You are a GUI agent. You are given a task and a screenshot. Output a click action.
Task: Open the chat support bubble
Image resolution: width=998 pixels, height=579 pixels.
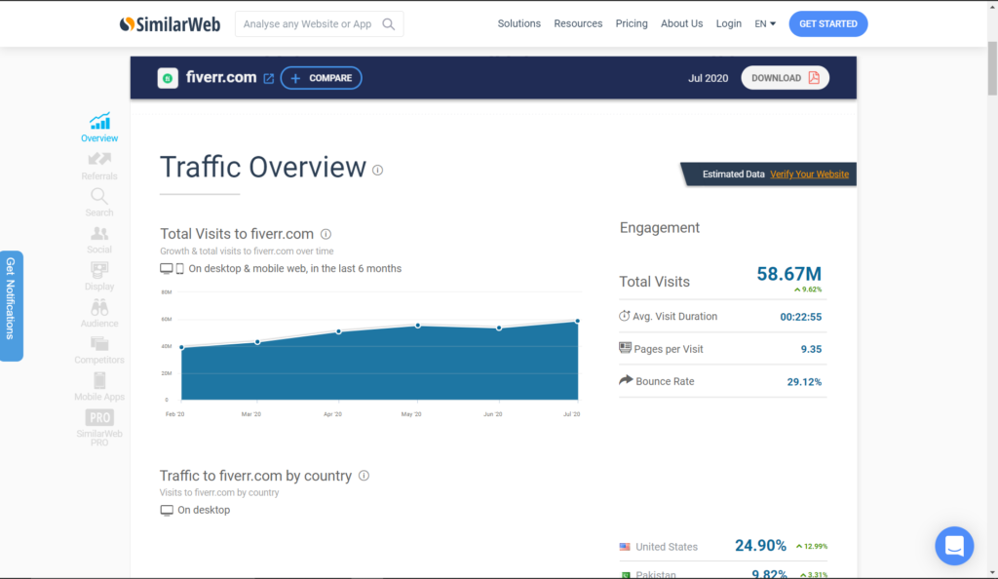954,546
